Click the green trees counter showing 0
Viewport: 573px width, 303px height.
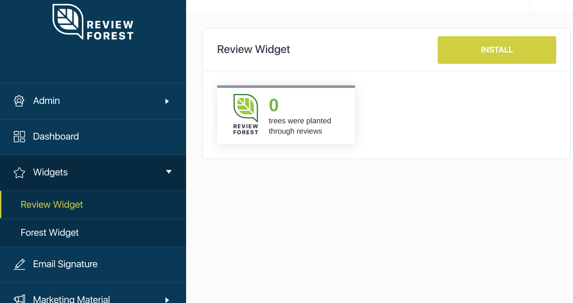click(274, 105)
